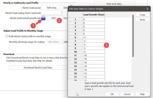Click row header number 16
Image resolution: width=153 pixels, height=98 pixels.
tap(75, 73)
